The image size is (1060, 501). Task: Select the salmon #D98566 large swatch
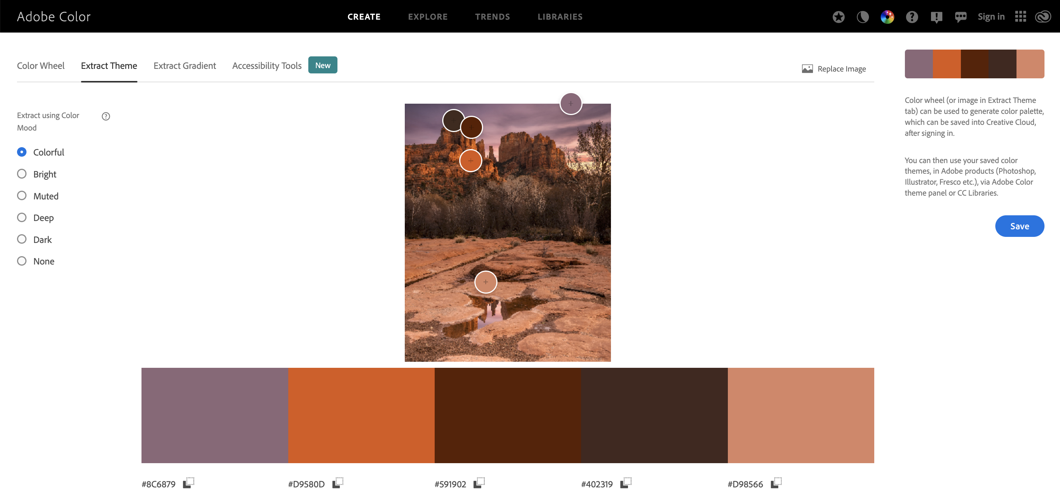click(x=801, y=415)
